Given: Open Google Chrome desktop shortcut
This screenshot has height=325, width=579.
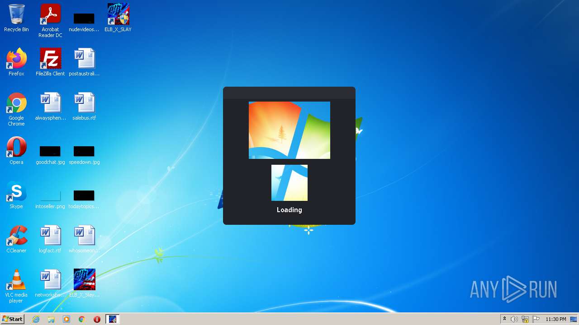Looking at the screenshot, I should (x=16, y=109).
